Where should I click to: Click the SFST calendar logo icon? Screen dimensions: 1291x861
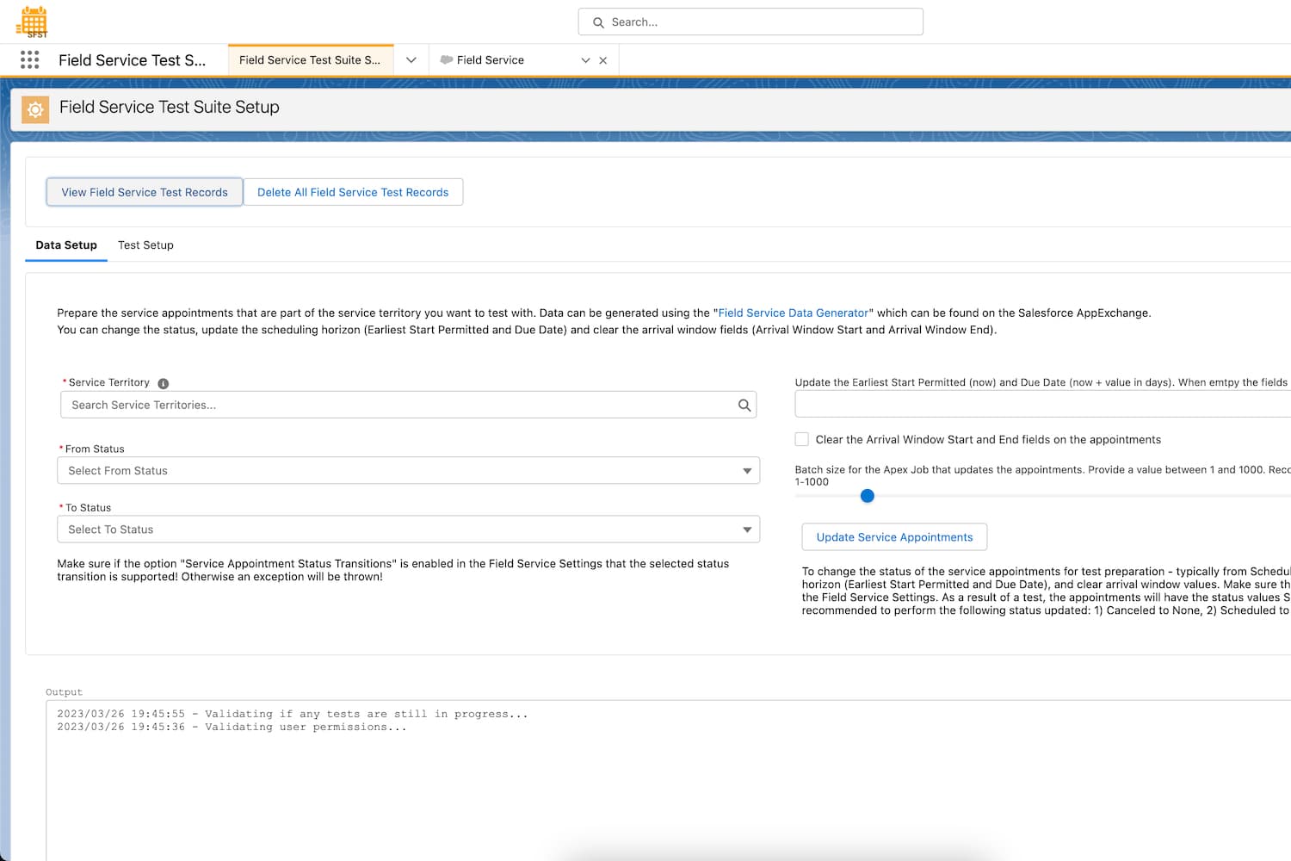coord(33,22)
